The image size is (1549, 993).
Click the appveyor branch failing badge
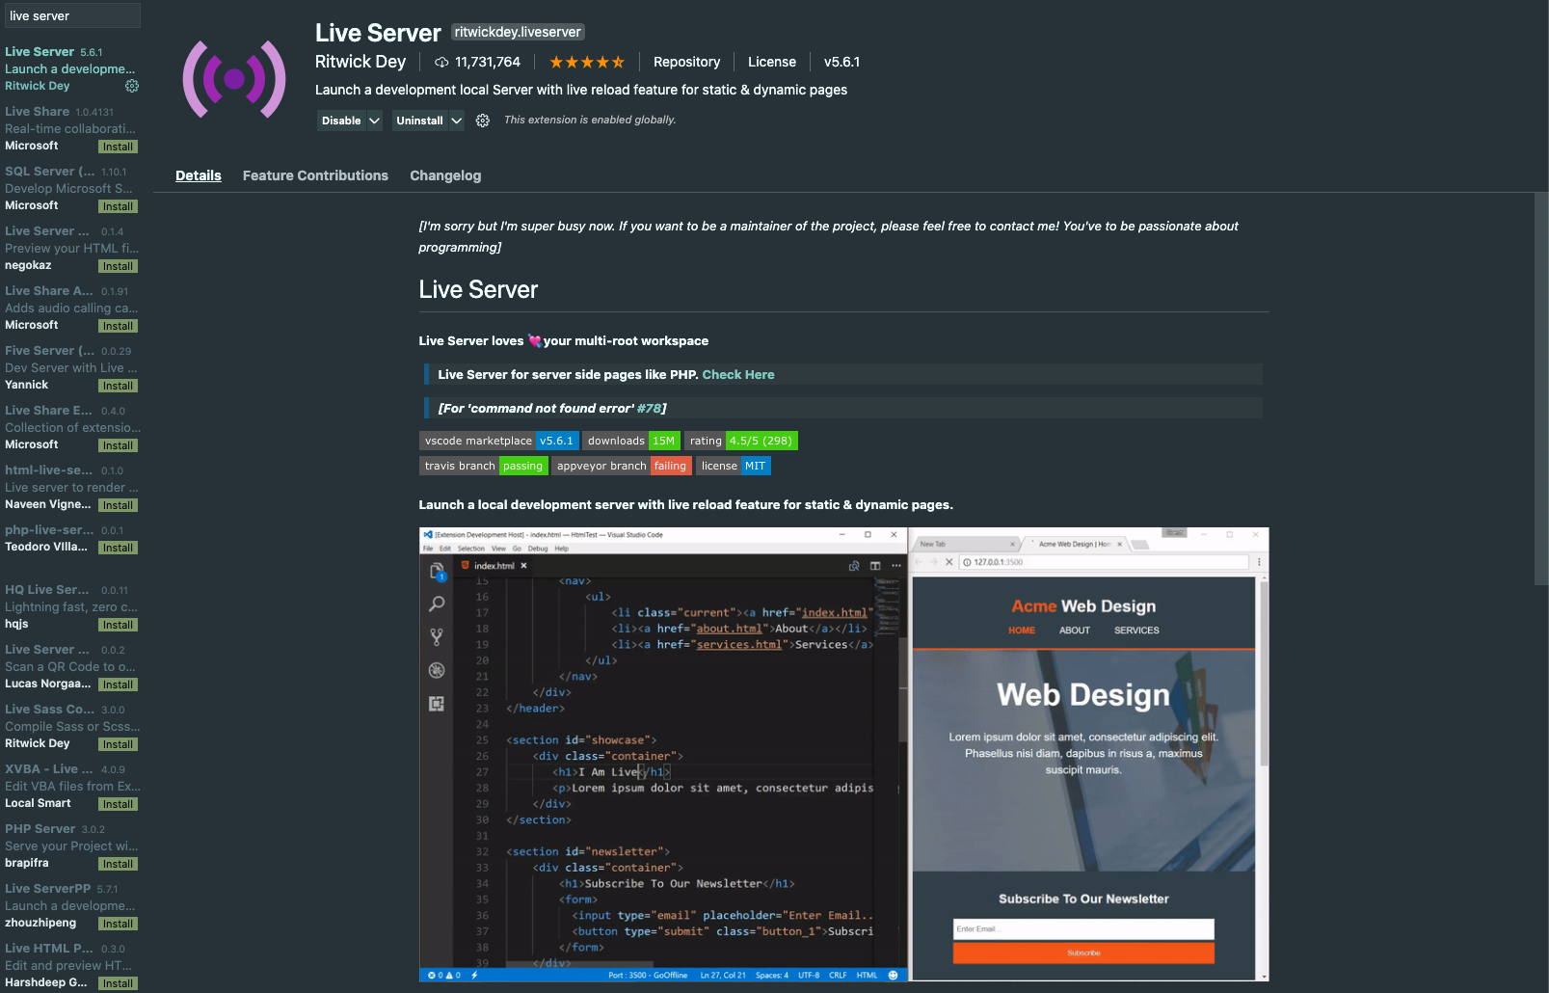622,466
